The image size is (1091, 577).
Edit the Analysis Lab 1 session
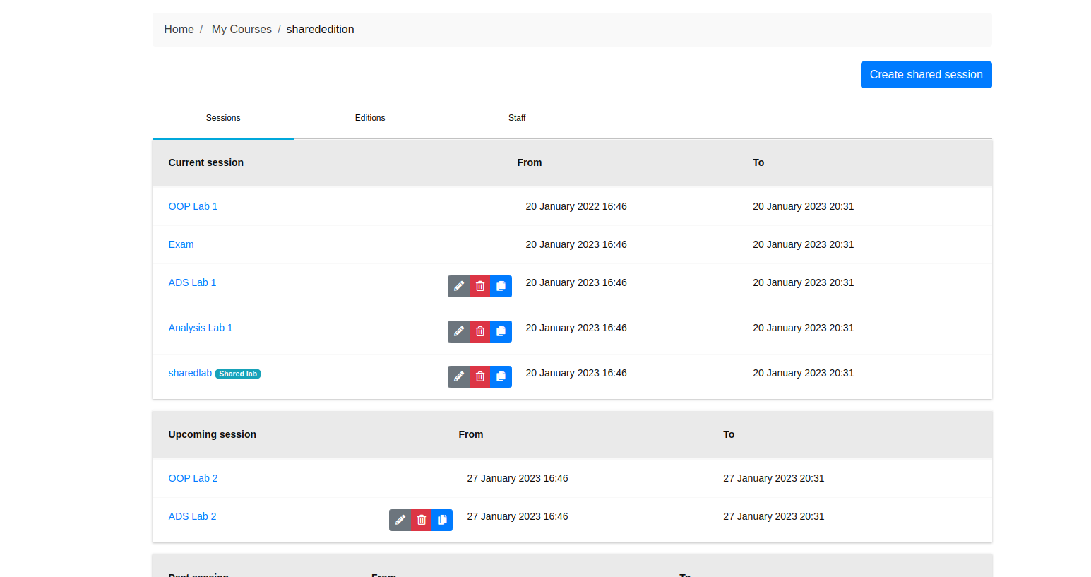pos(459,331)
